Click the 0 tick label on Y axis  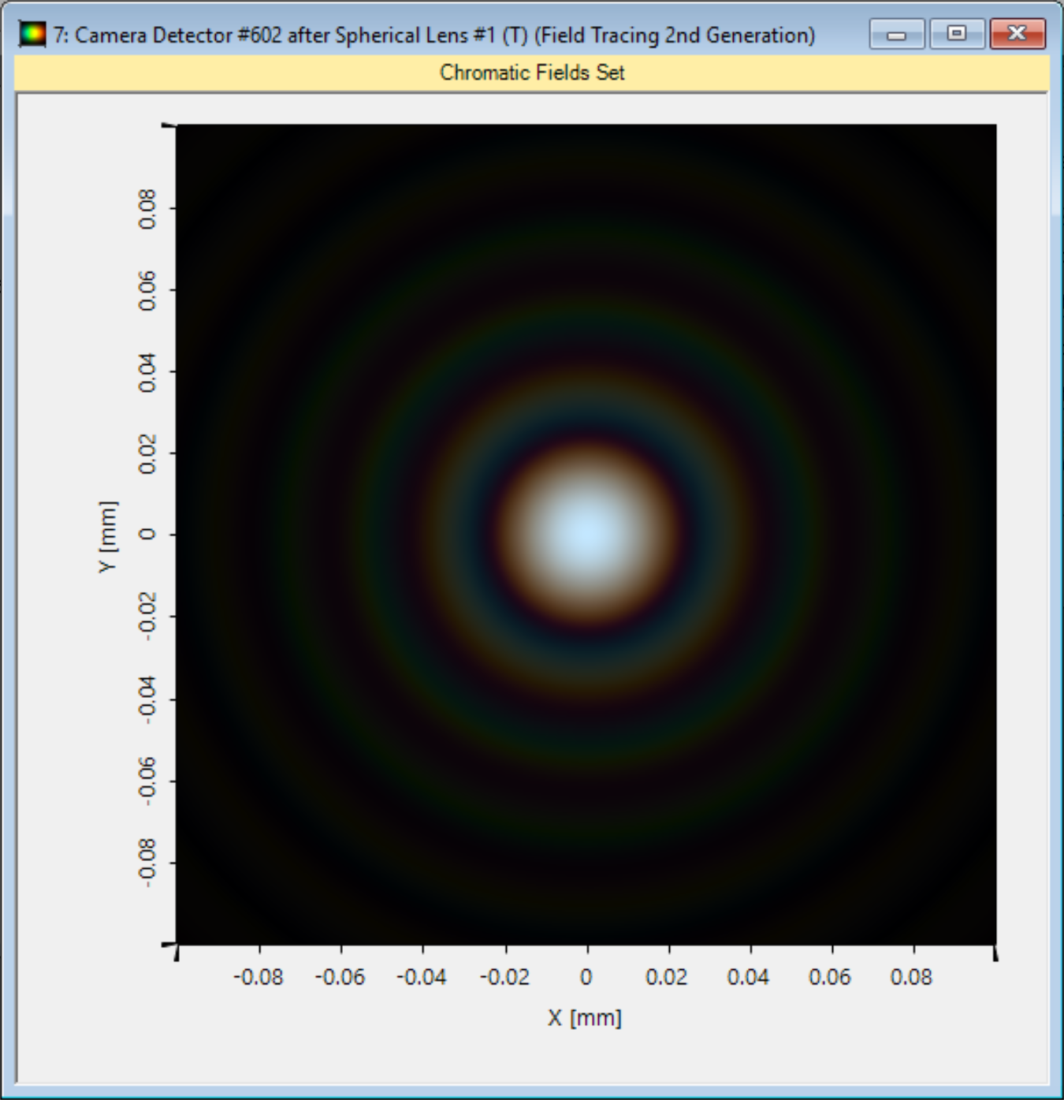[x=147, y=534]
